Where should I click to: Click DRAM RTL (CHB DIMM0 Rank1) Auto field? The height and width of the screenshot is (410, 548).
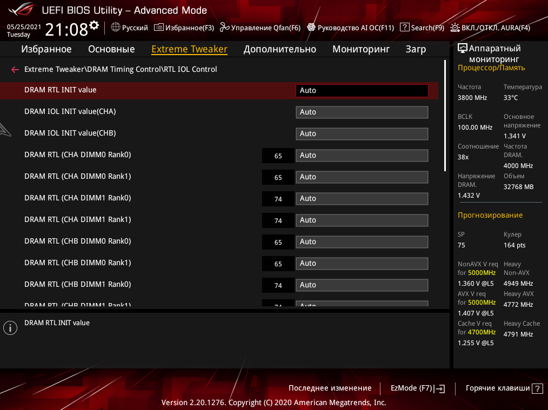362,264
